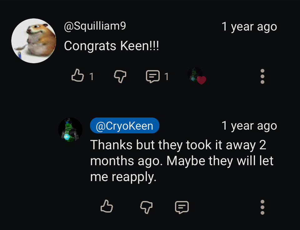The height and width of the screenshot is (230, 300).
Task: Click the like count on Squilliam9's comment
Action: pyautogui.click(x=92, y=76)
